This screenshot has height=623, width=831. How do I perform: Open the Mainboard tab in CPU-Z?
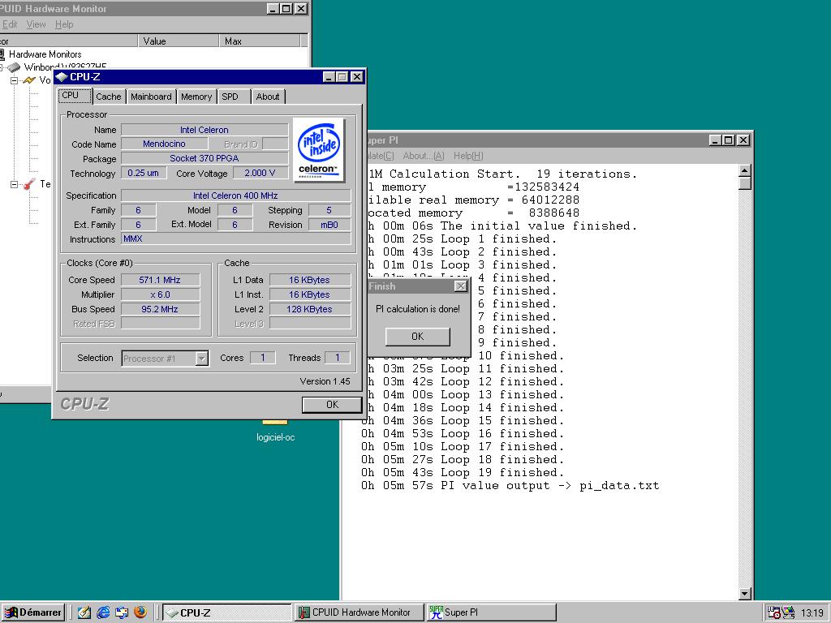coord(151,97)
